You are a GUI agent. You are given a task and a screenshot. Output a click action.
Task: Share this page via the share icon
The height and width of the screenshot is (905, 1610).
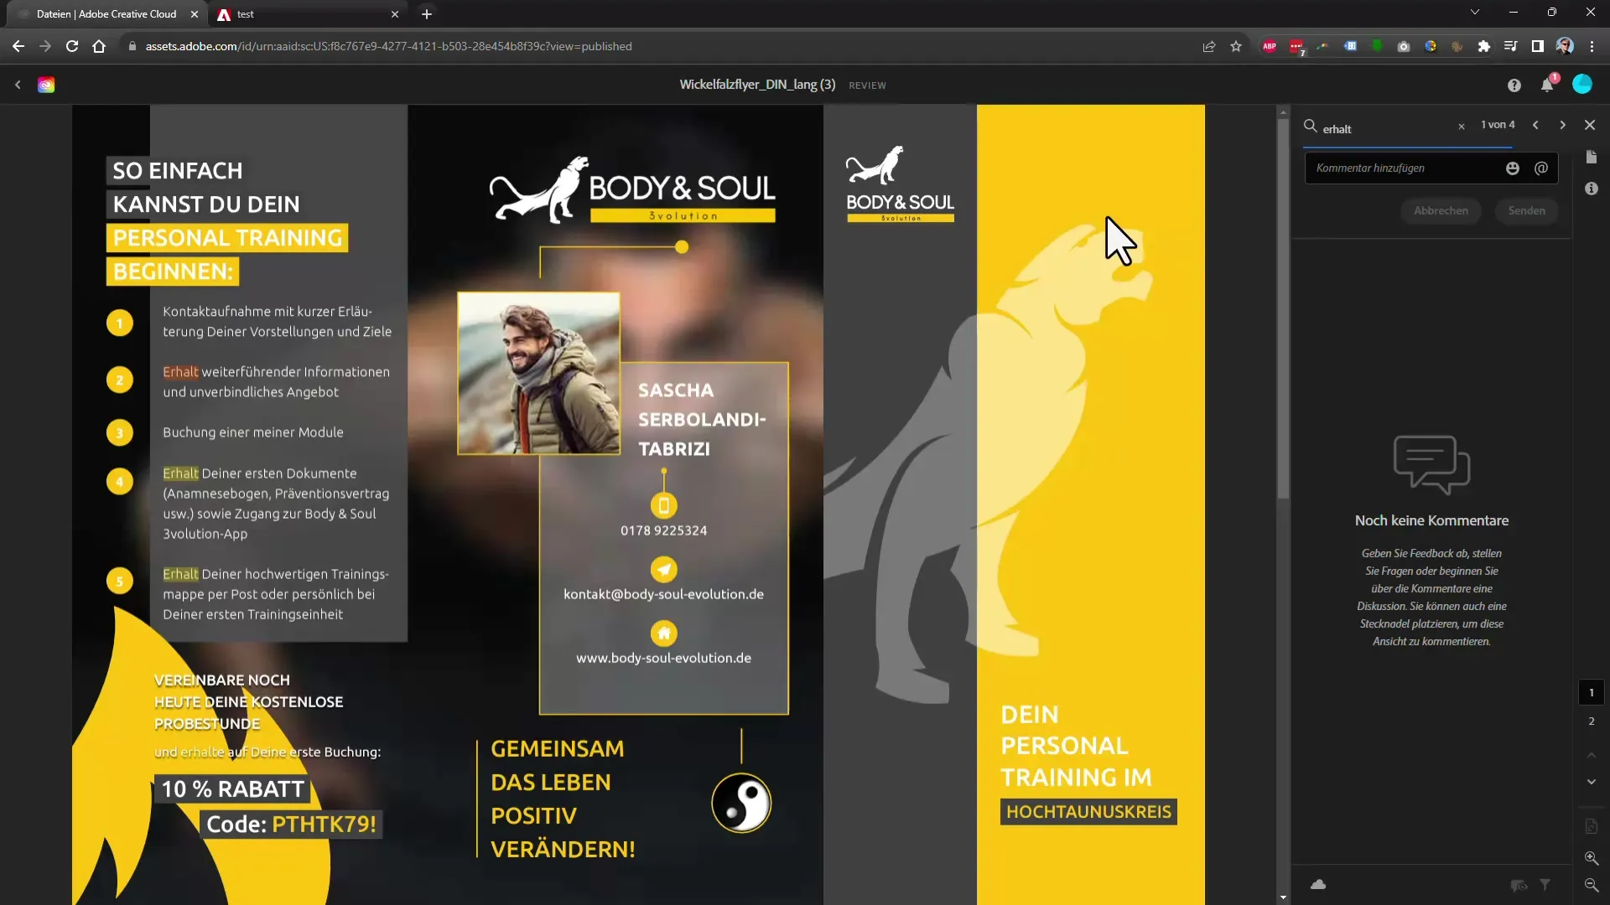[x=1209, y=46]
